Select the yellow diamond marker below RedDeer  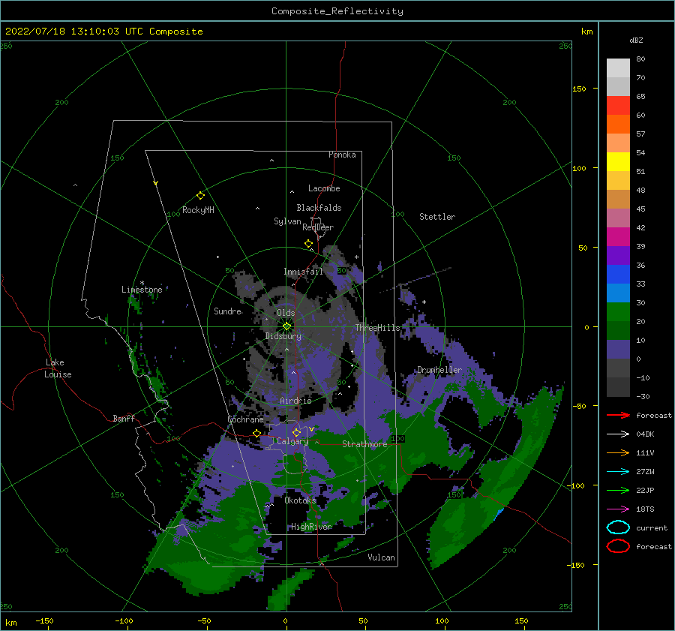click(309, 244)
